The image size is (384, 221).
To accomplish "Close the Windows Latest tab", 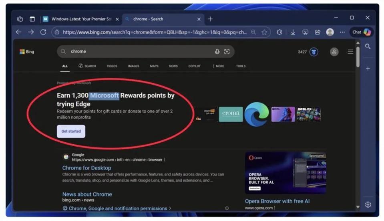I will 117,19.
